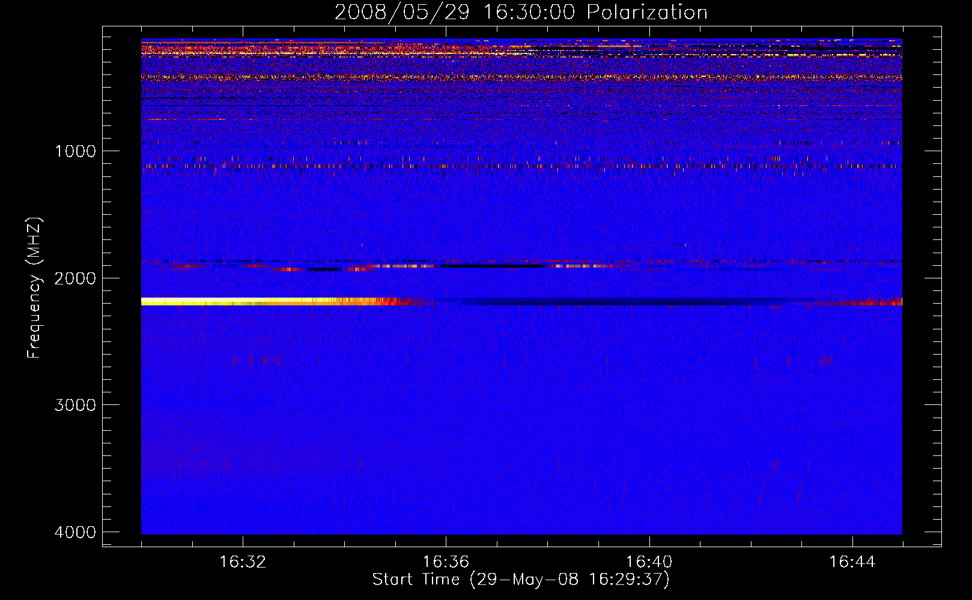This screenshot has width=972, height=600.
Task: Click the 16:32 time tick label
Action: pos(243,562)
